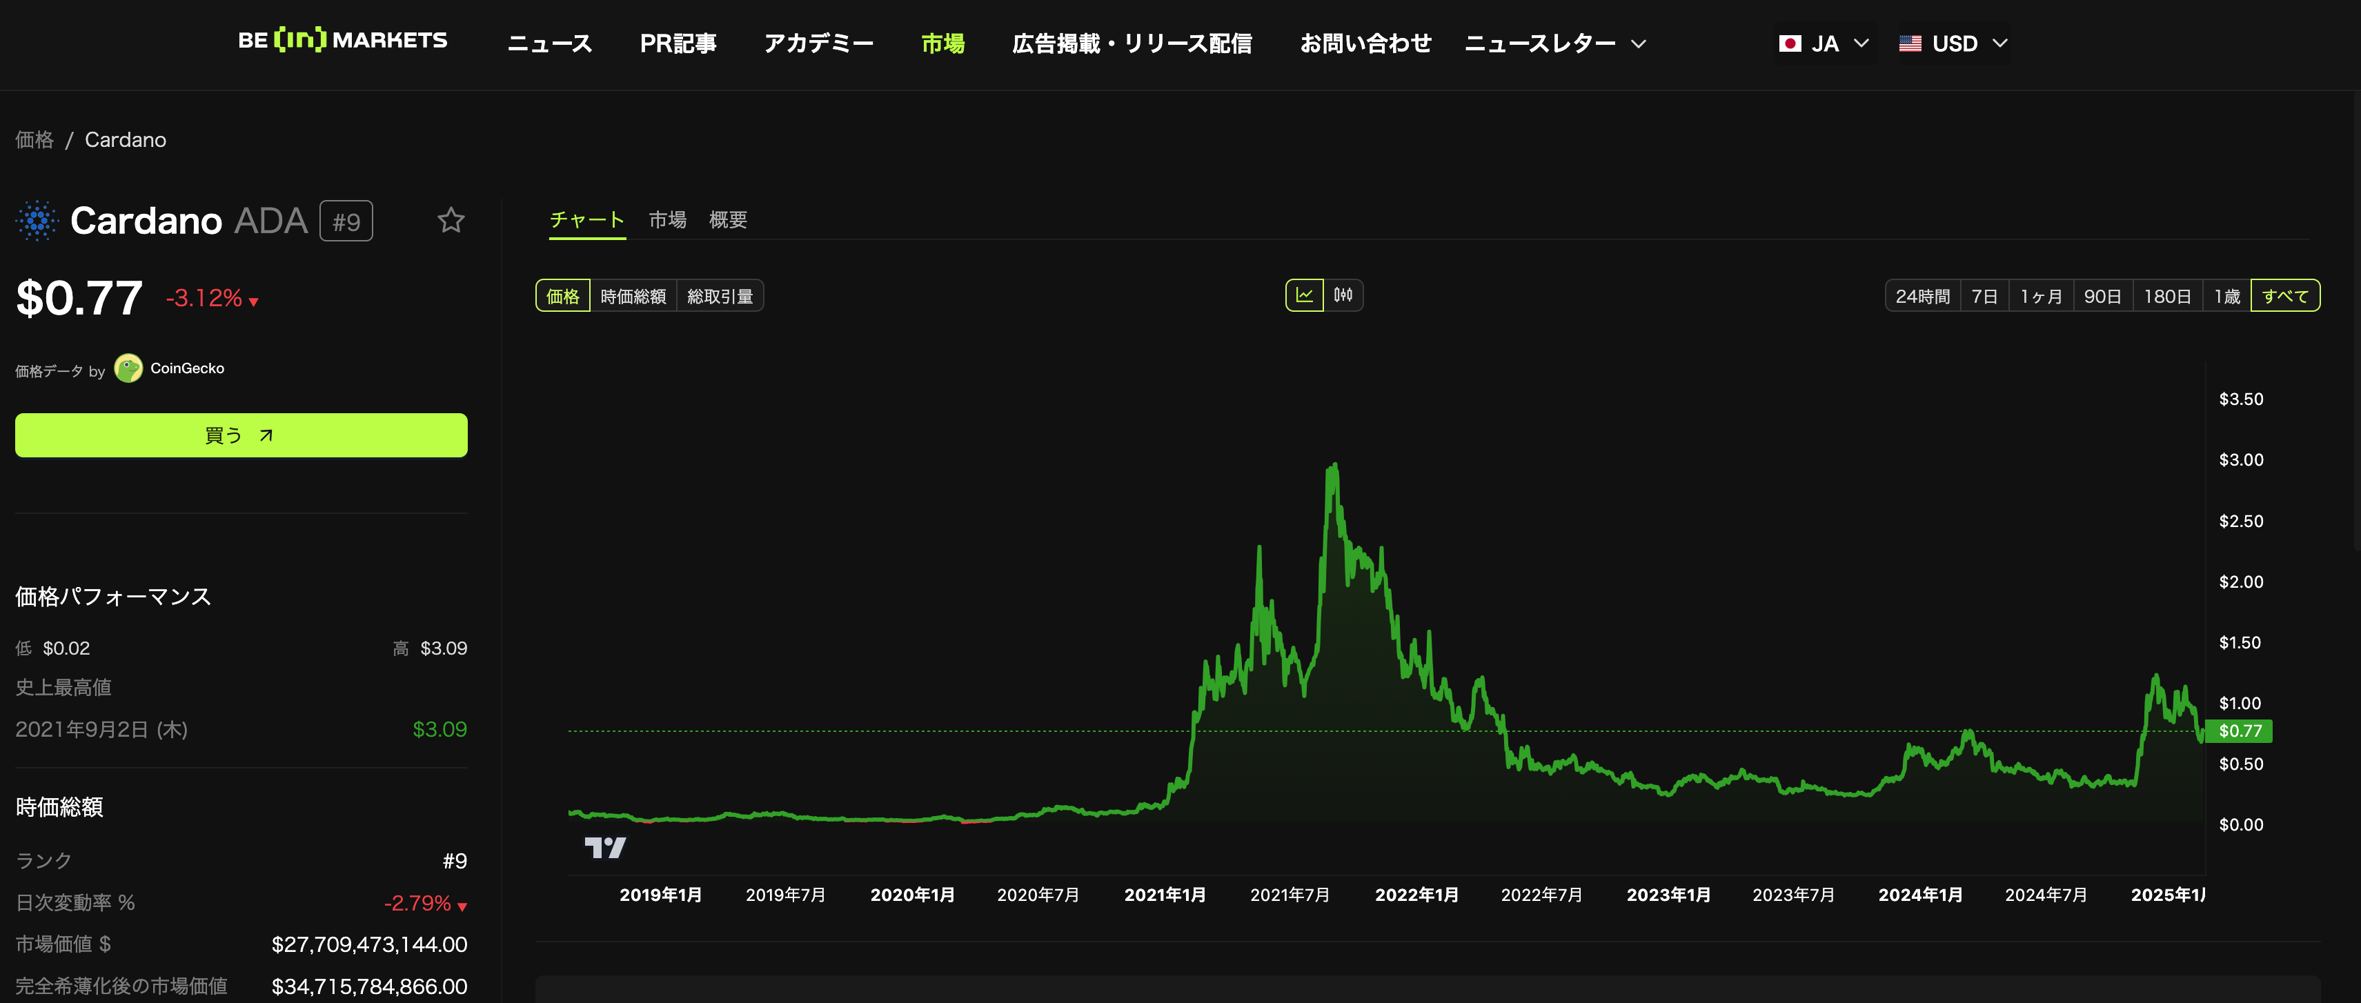Switch to the candlestick chart icon
Image resolution: width=2361 pixels, height=1003 pixels.
coord(1343,295)
